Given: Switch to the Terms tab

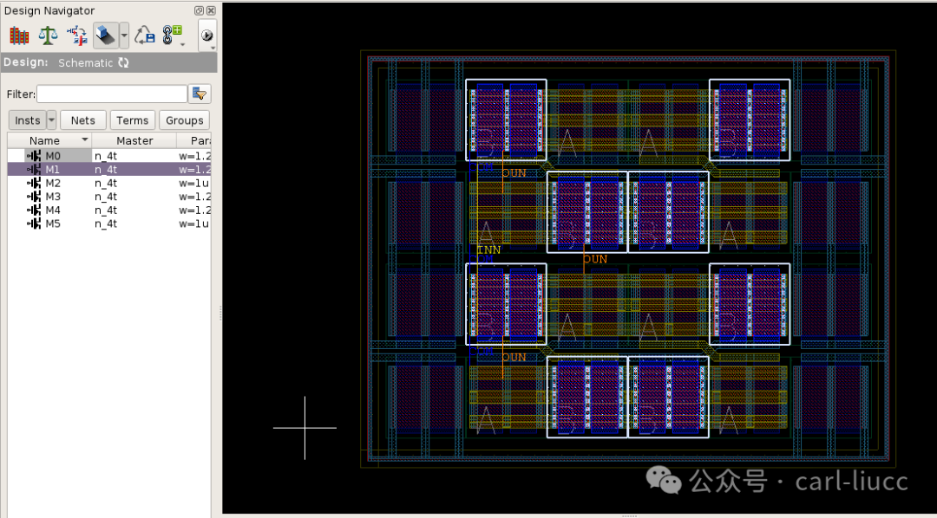Looking at the screenshot, I should (133, 120).
